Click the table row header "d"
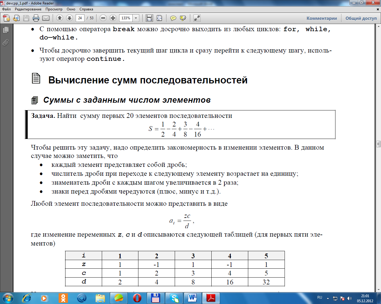Screen dimensions: 381x304 click(84, 281)
